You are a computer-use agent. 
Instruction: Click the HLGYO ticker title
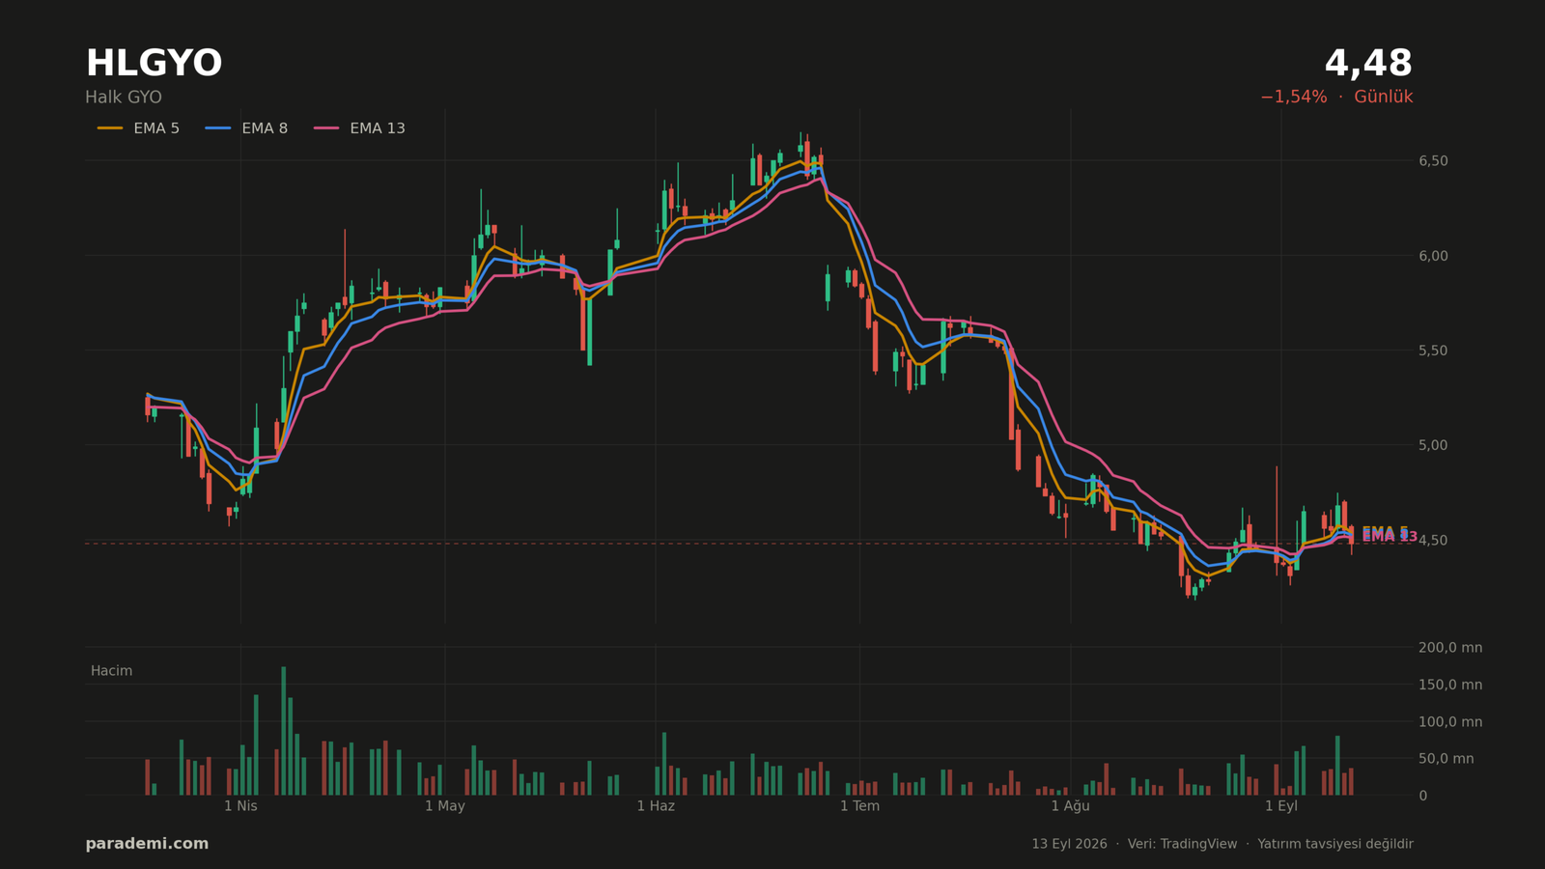[x=154, y=64]
